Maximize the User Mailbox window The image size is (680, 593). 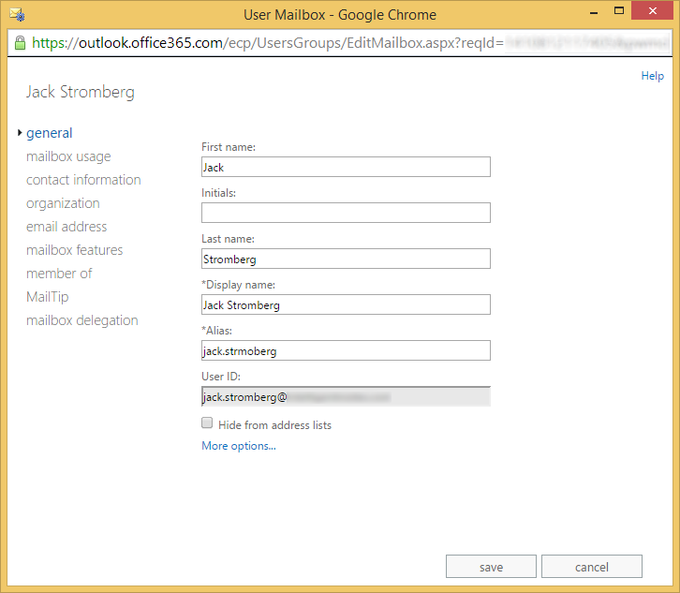[x=619, y=11]
